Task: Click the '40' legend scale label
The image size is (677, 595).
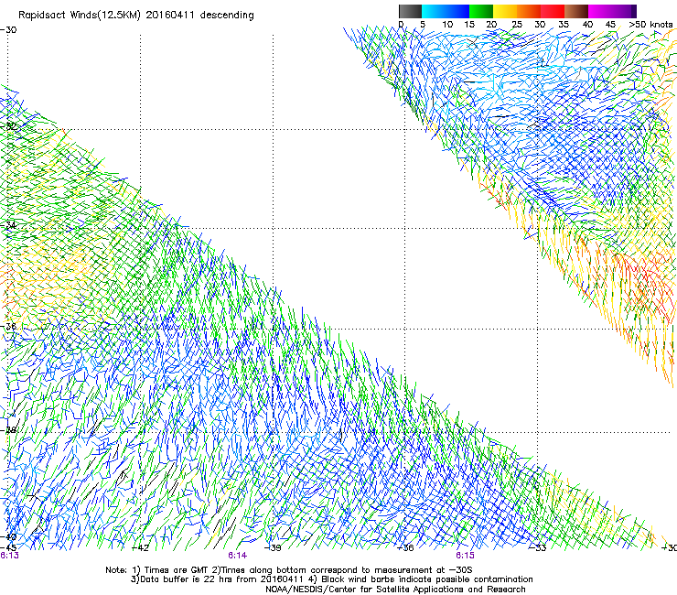Action: click(x=587, y=25)
